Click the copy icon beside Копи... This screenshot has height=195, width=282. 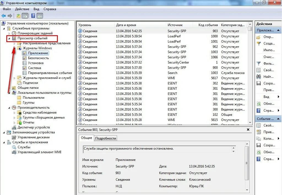[x=258, y=139]
